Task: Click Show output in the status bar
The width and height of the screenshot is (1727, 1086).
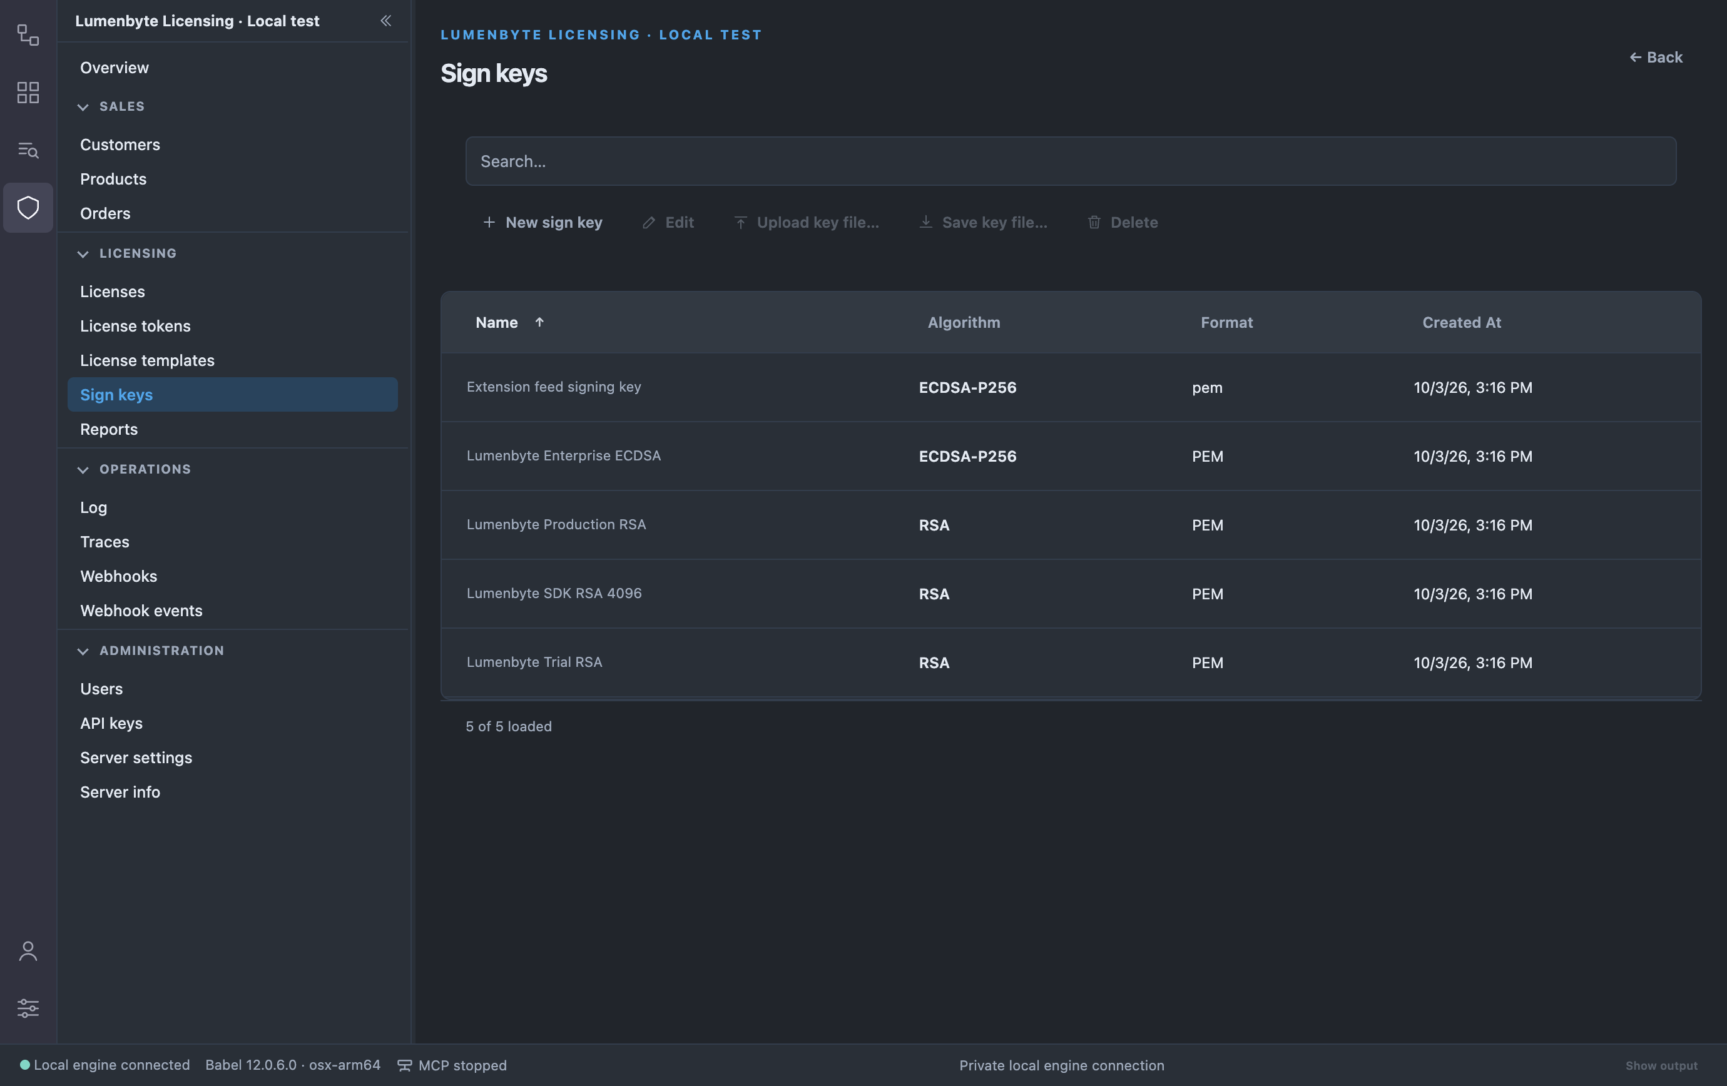Action: pos(1661,1066)
